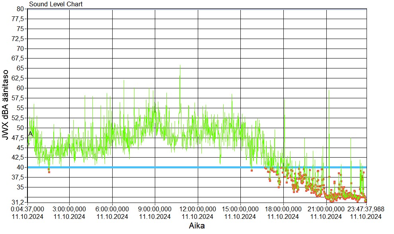The image size is (394, 234).
Task: Select the 21:00:00,000 time axis label
Action: click(326, 209)
